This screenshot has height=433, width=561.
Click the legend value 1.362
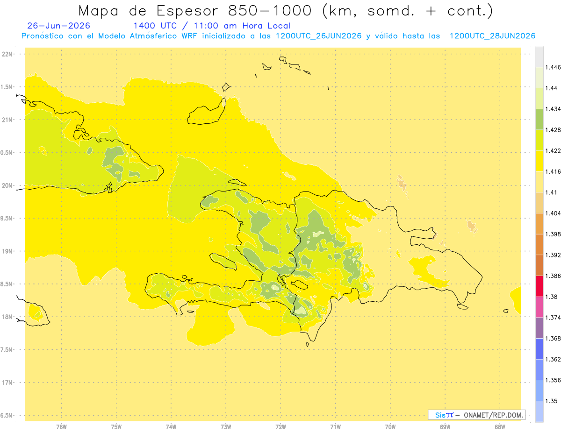[x=554, y=359]
